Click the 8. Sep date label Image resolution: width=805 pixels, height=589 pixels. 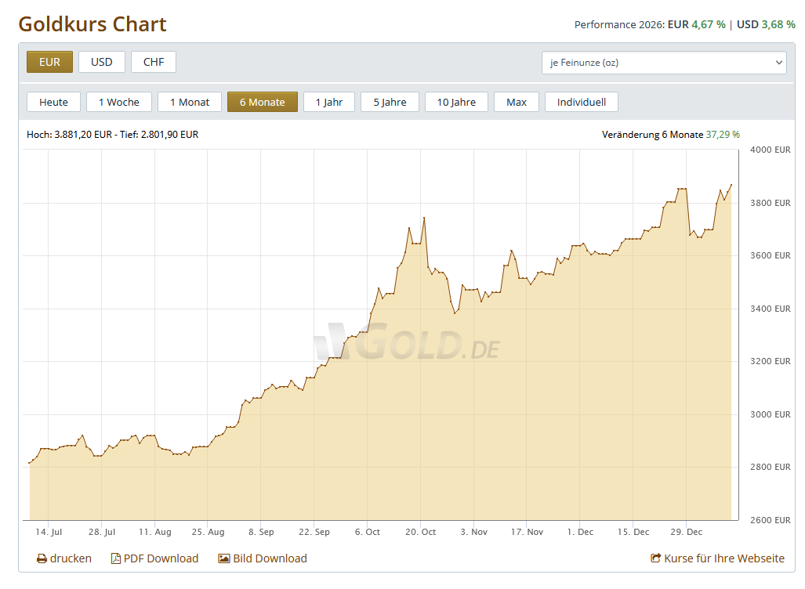point(261,532)
